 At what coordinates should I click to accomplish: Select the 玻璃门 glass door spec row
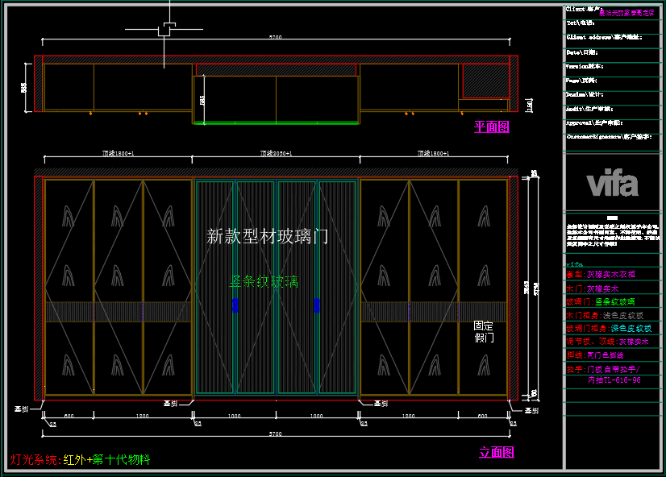[605, 301]
